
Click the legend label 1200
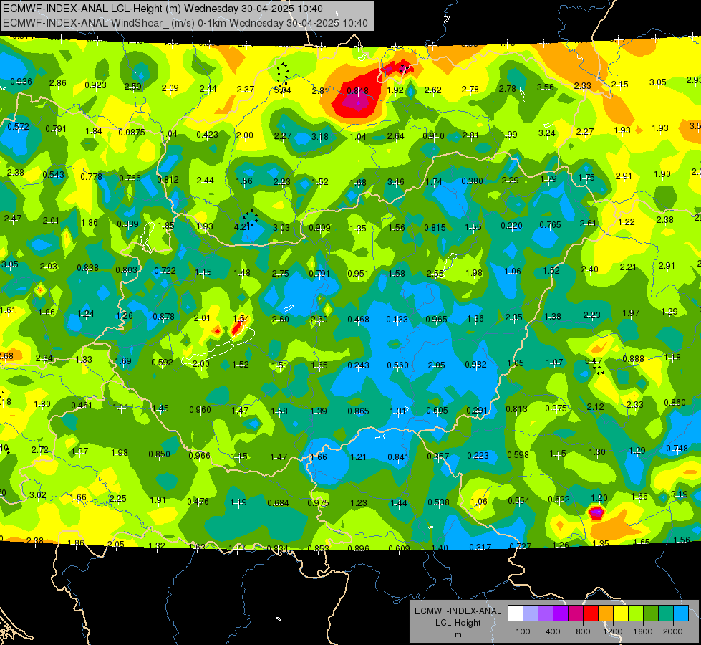tap(612, 631)
